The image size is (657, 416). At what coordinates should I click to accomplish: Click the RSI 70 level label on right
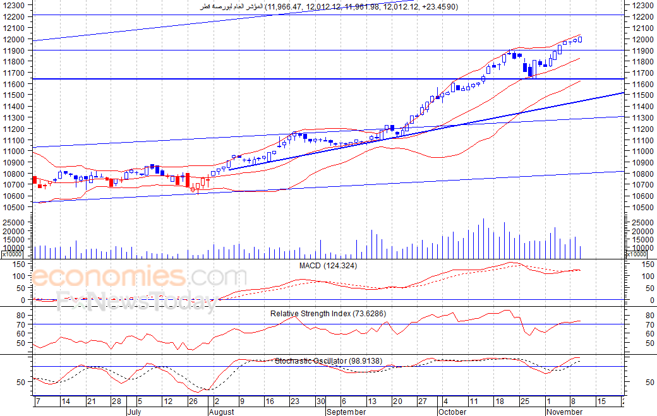click(x=649, y=324)
